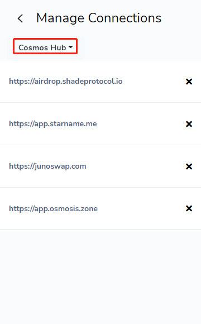Screen dimensions: 201x324
Task: Select the Osmosis connection list row
Action: [100, 208]
